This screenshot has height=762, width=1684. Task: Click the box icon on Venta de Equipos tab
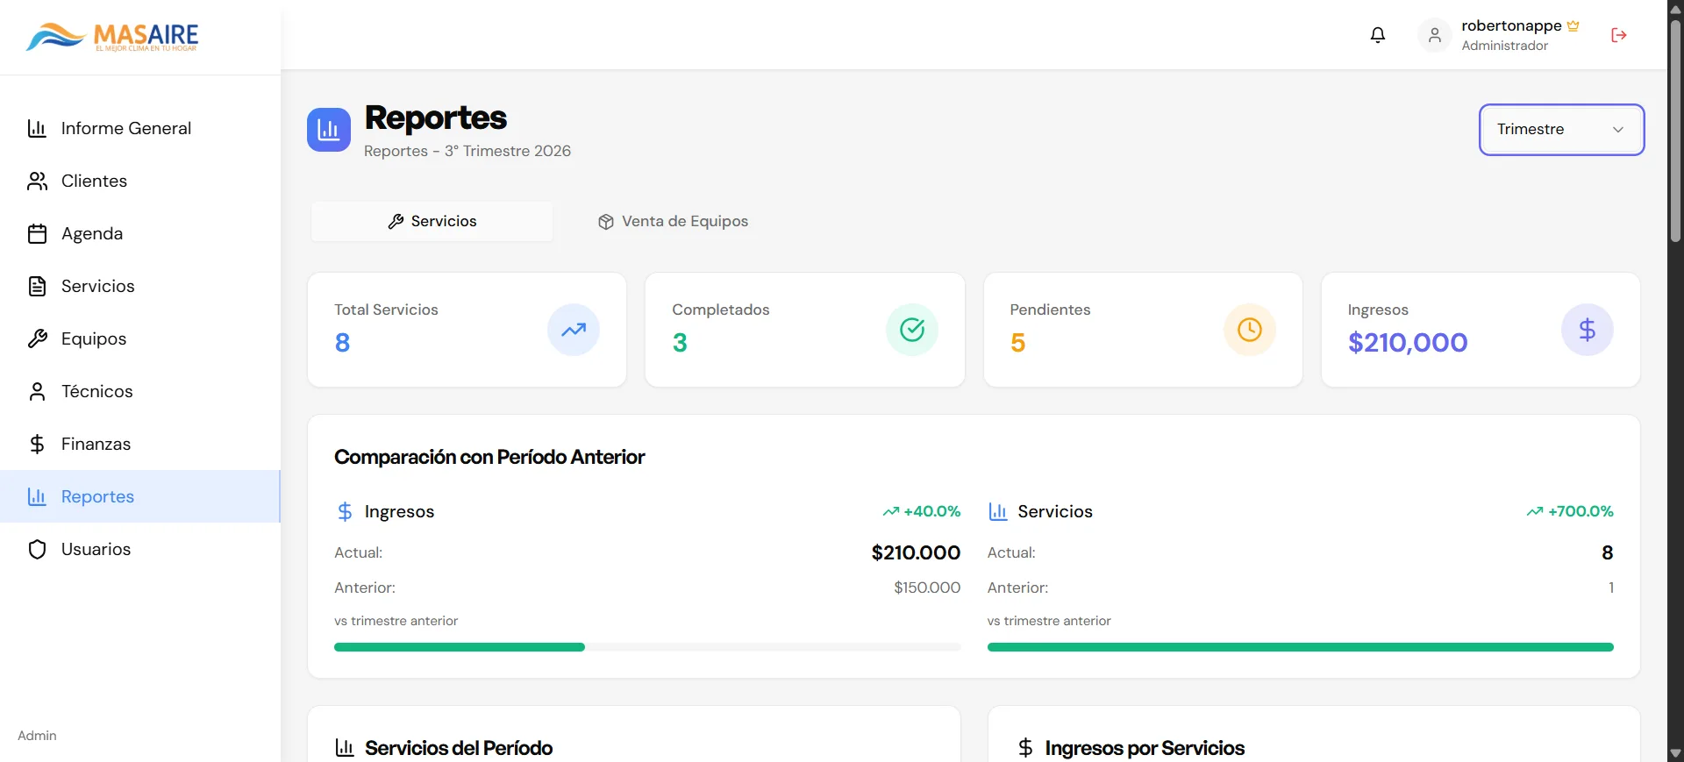pyautogui.click(x=606, y=222)
